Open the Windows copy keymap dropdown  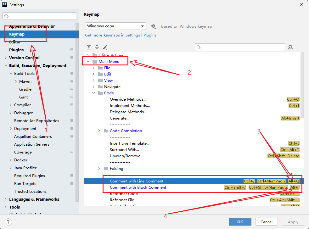[x=115, y=26]
